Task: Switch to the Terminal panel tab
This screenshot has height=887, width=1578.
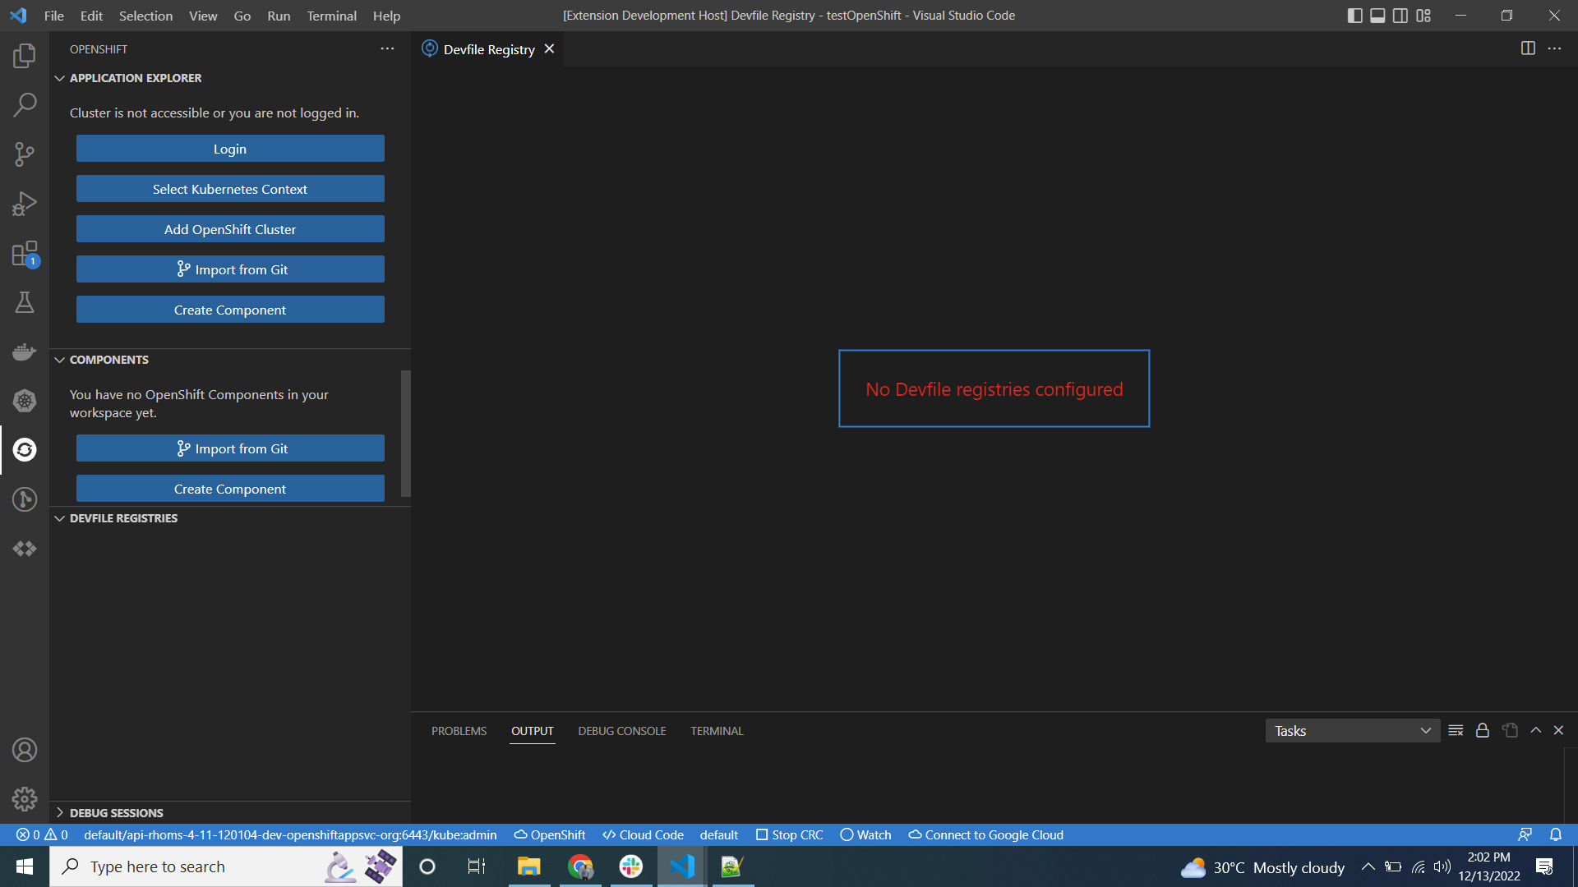Action: pyautogui.click(x=717, y=731)
